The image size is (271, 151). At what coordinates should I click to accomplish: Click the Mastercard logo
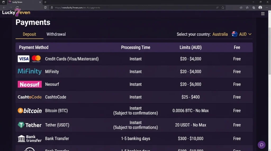pyautogui.click(x=36, y=59)
